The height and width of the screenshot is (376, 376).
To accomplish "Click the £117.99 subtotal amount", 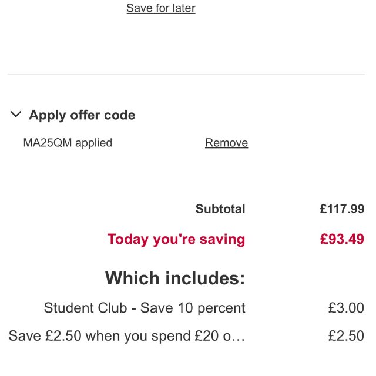I will click(x=342, y=209).
